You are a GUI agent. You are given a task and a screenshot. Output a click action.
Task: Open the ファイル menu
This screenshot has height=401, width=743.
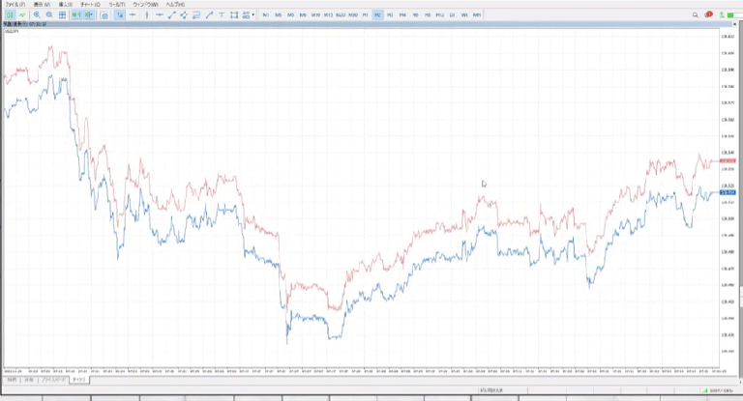click(15, 4)
